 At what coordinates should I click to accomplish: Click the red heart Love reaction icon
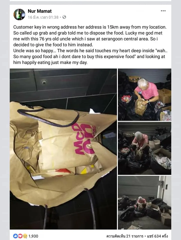click(20, 236)
